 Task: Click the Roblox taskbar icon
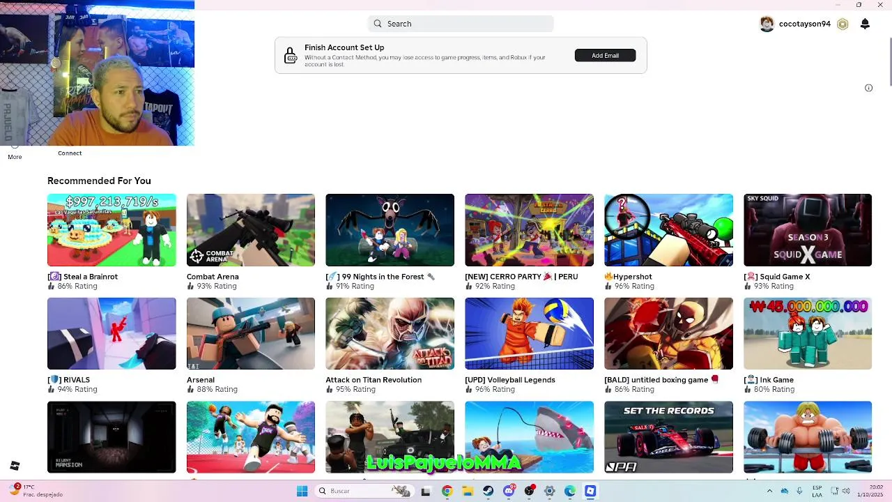(590, 492)
